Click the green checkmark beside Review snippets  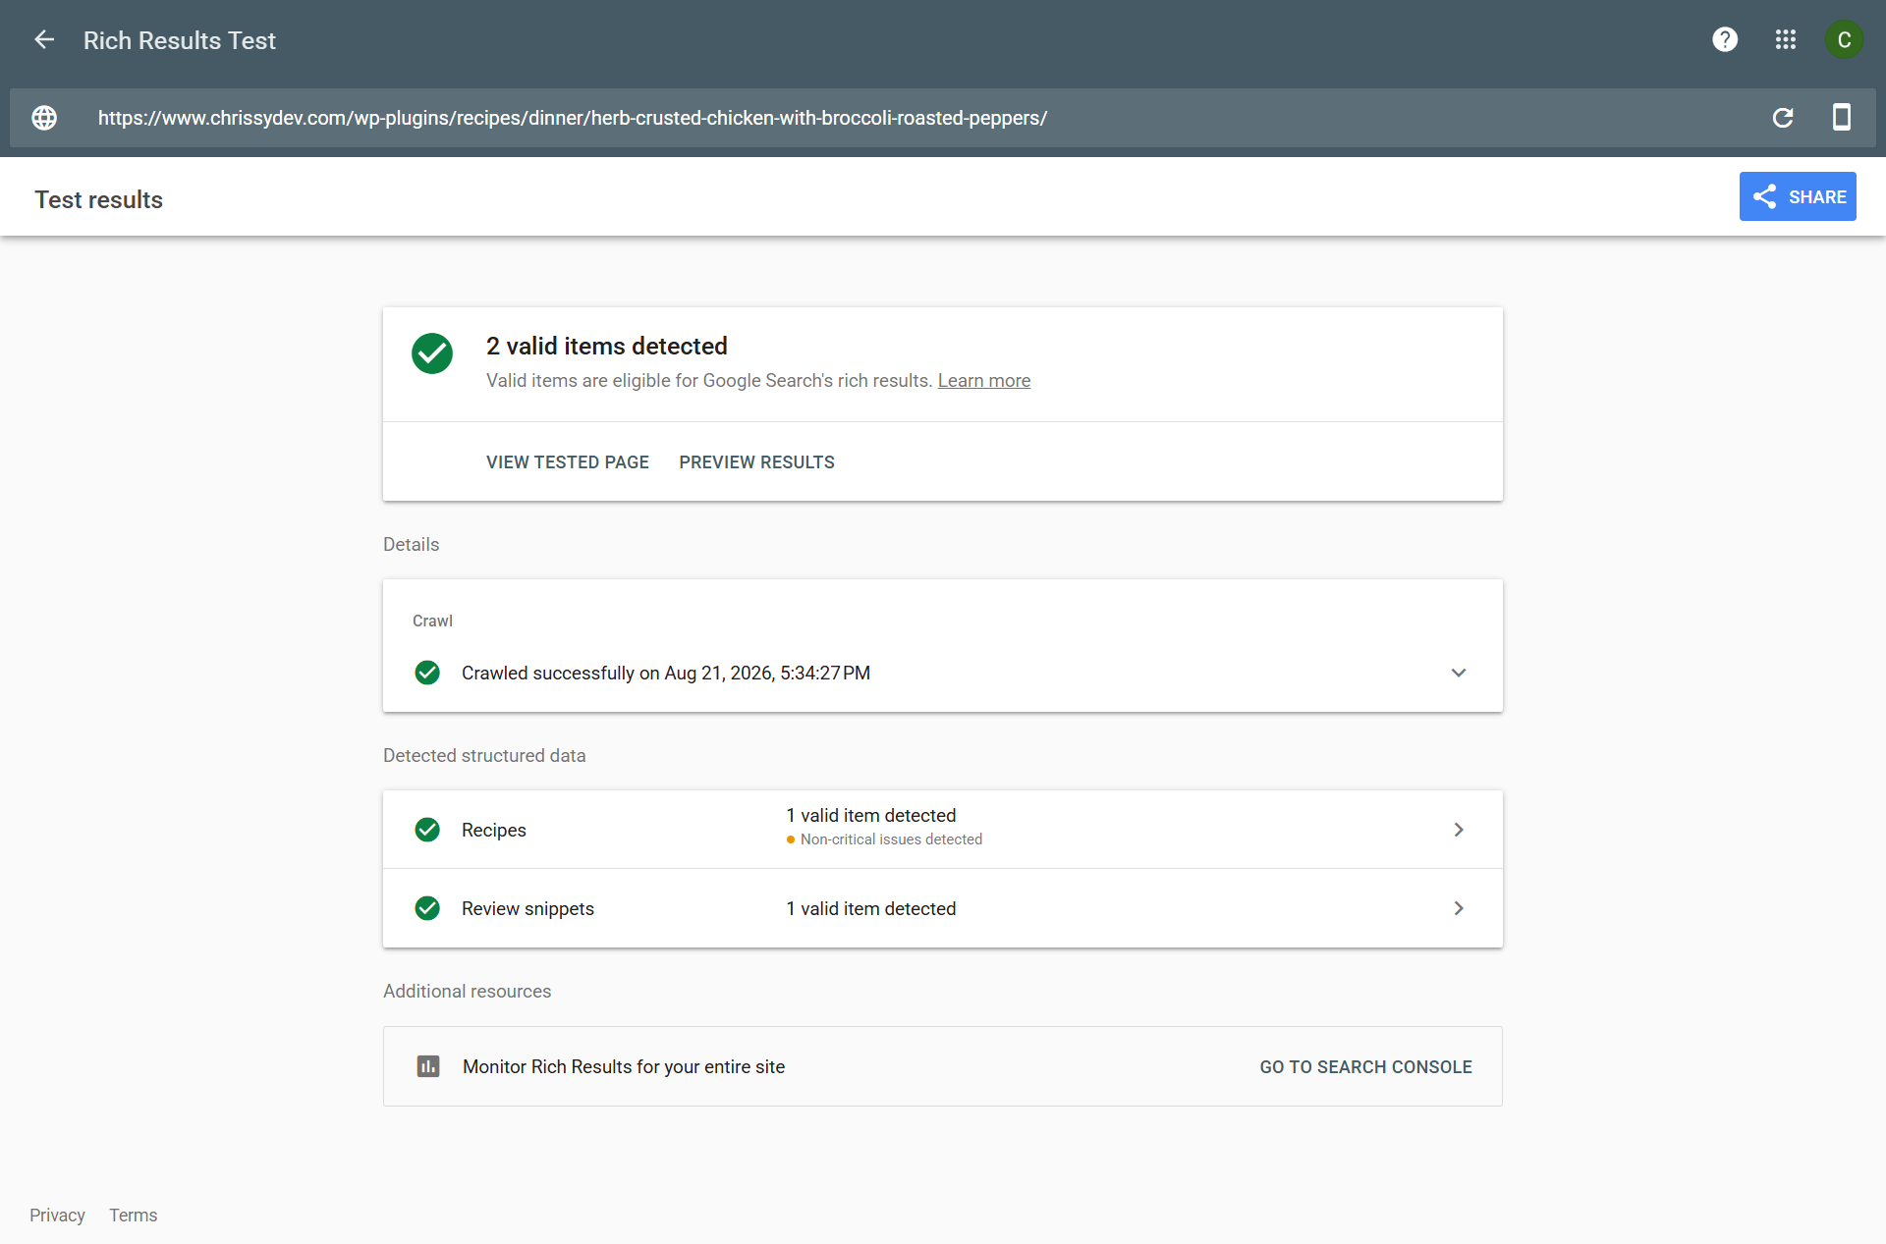(x=427, y=908)
